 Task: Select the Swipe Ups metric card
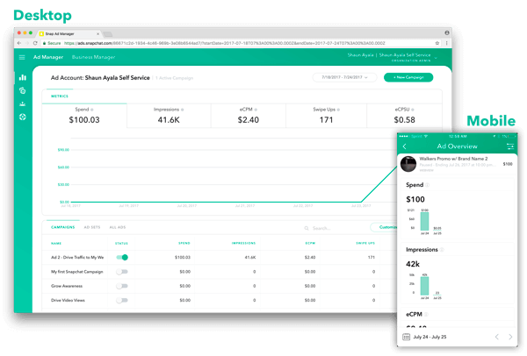click(327, 116)
